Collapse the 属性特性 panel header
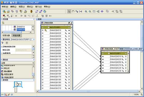 pos(2,39)
